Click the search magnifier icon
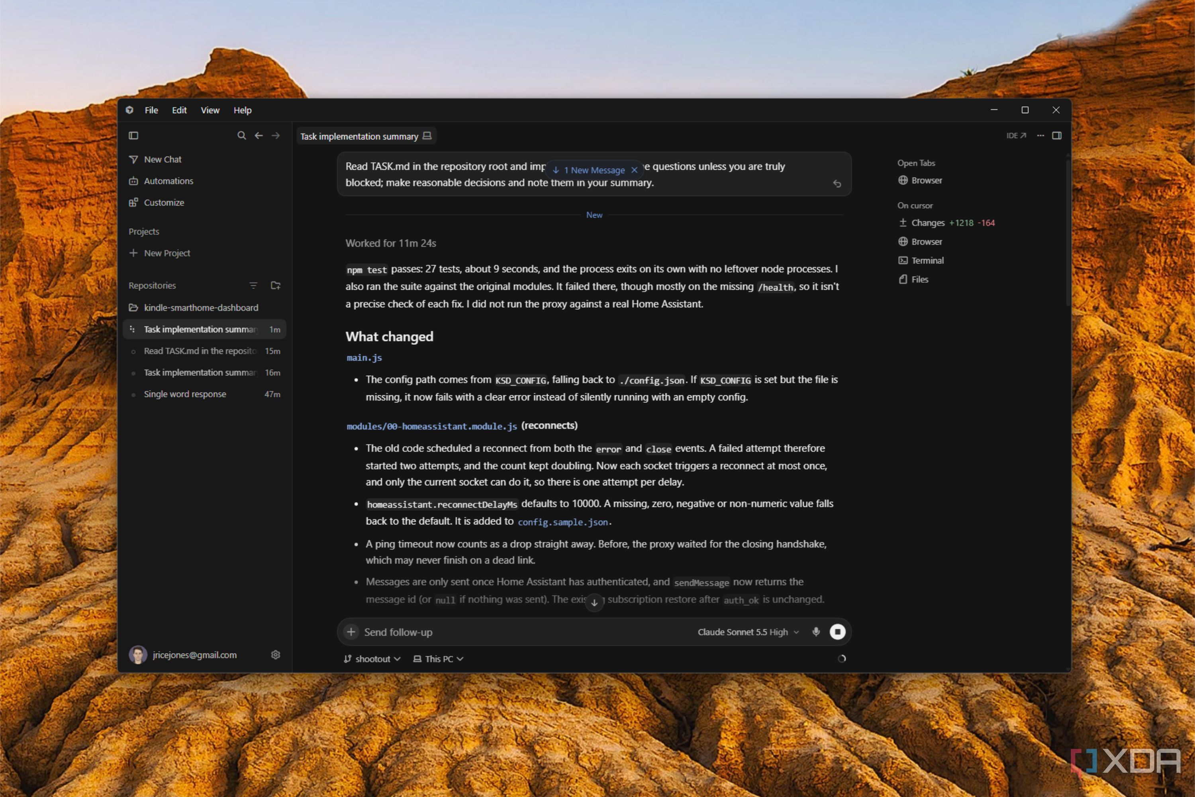1195x797 pixels. (x=242, y=136)
